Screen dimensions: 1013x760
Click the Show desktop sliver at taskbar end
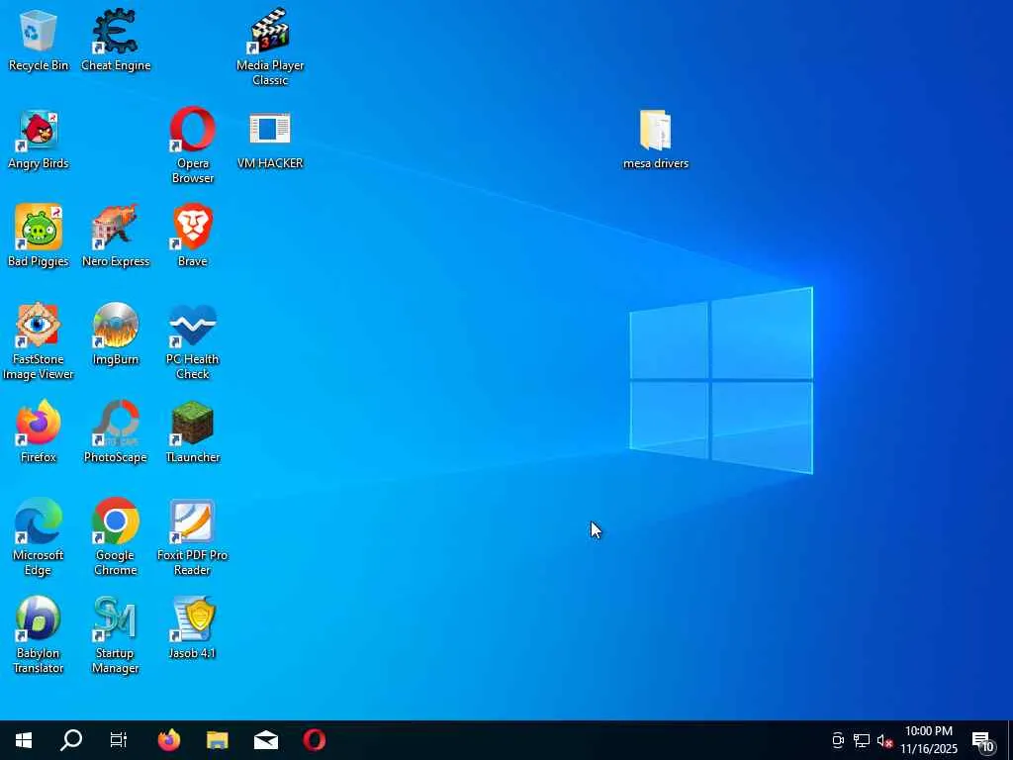click(x=1009, y=740)
